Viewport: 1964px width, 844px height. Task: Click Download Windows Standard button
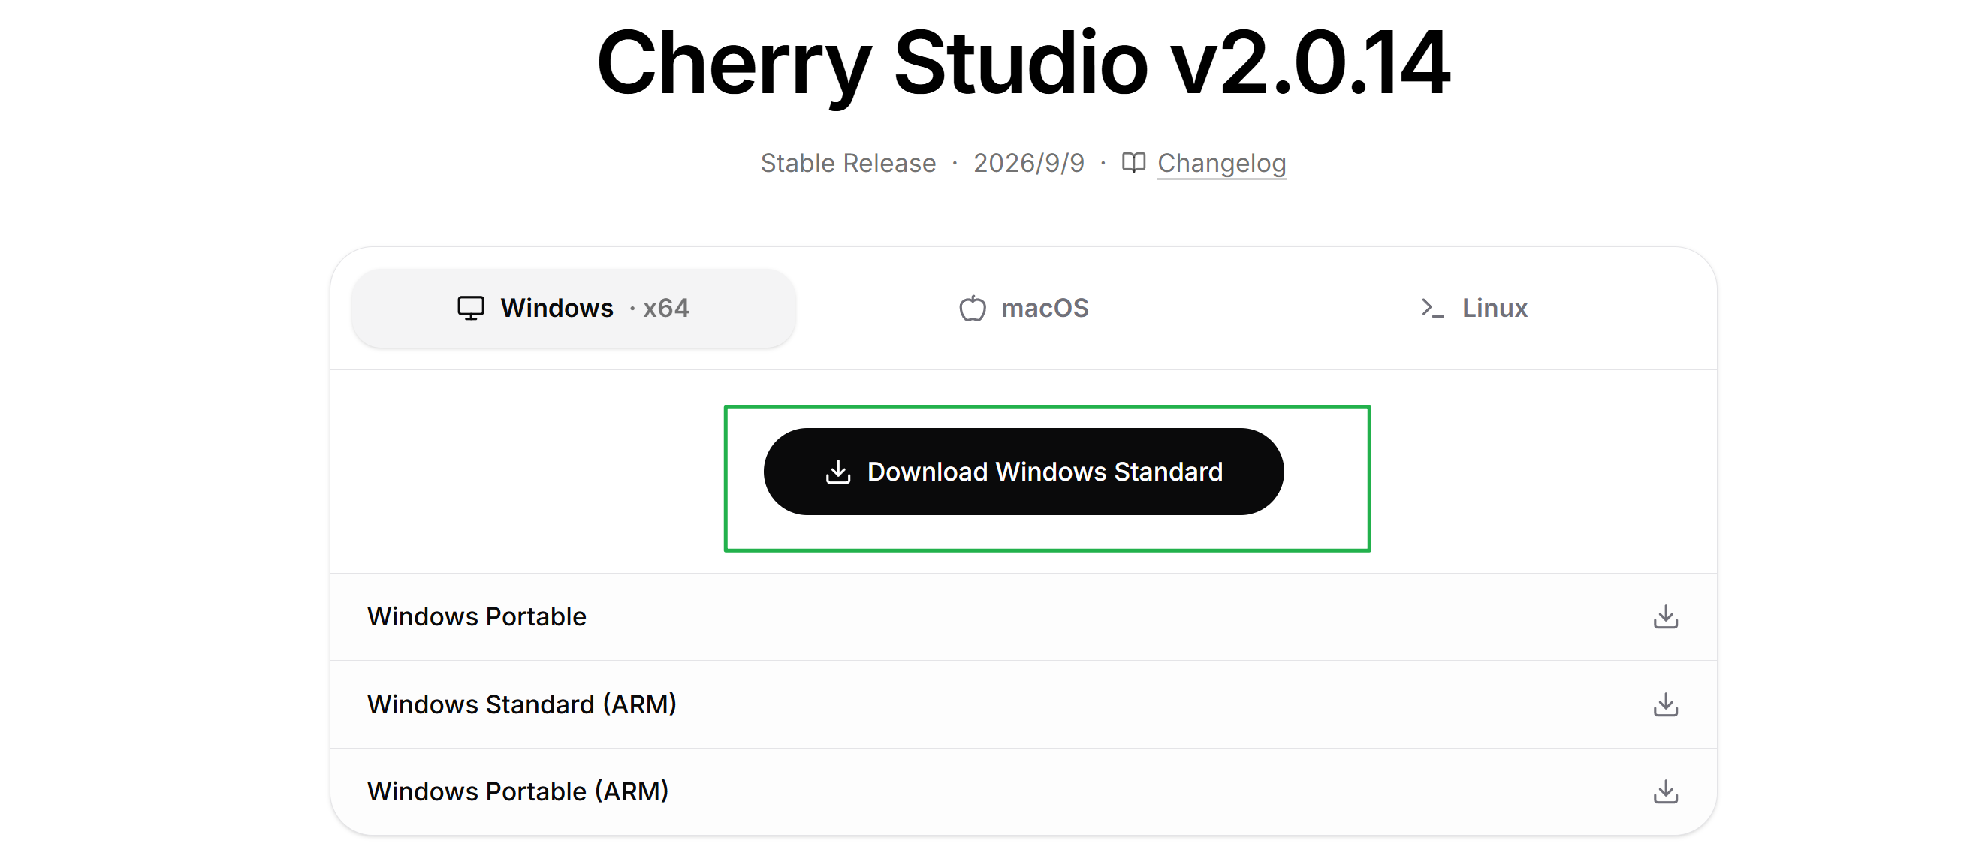click(x=1023, y=471)
